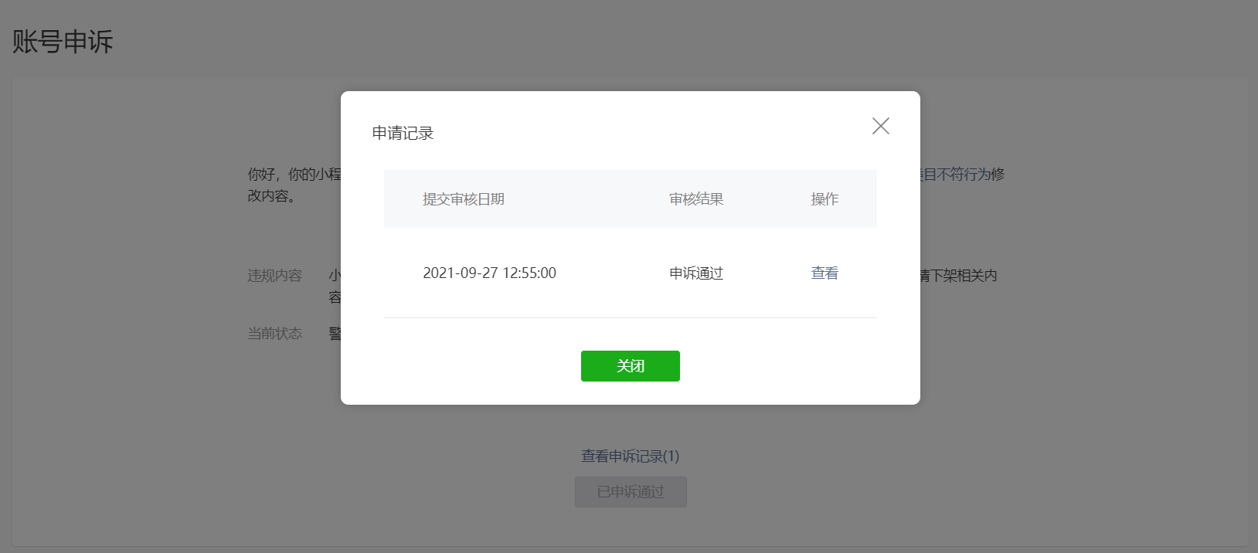Screen dimensions: 1258x553
Task: Click the 下架相关内 text on the right
Action: [x=964, y=276]
